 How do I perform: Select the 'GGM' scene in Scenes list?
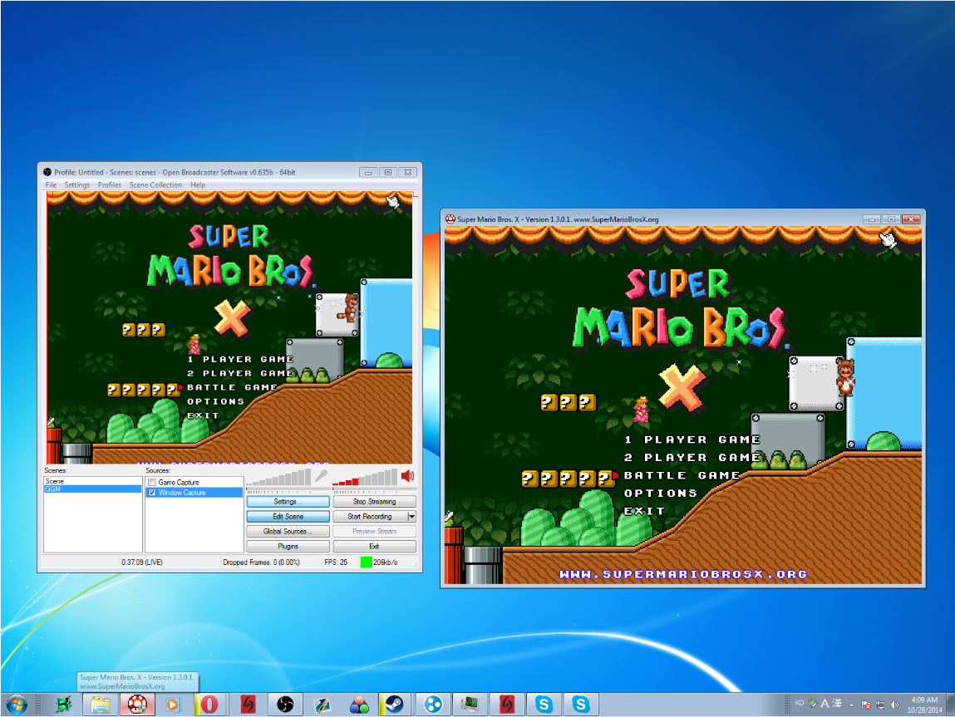(92, 489)
